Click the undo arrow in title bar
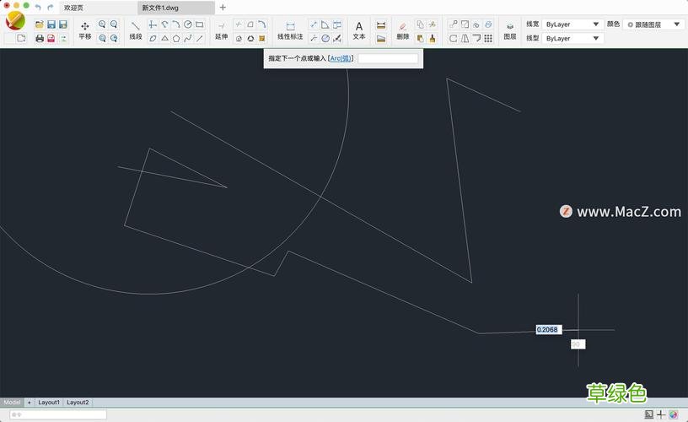This screenshot has height=422, width=688. pyautogui.click(x=37, y=8)
